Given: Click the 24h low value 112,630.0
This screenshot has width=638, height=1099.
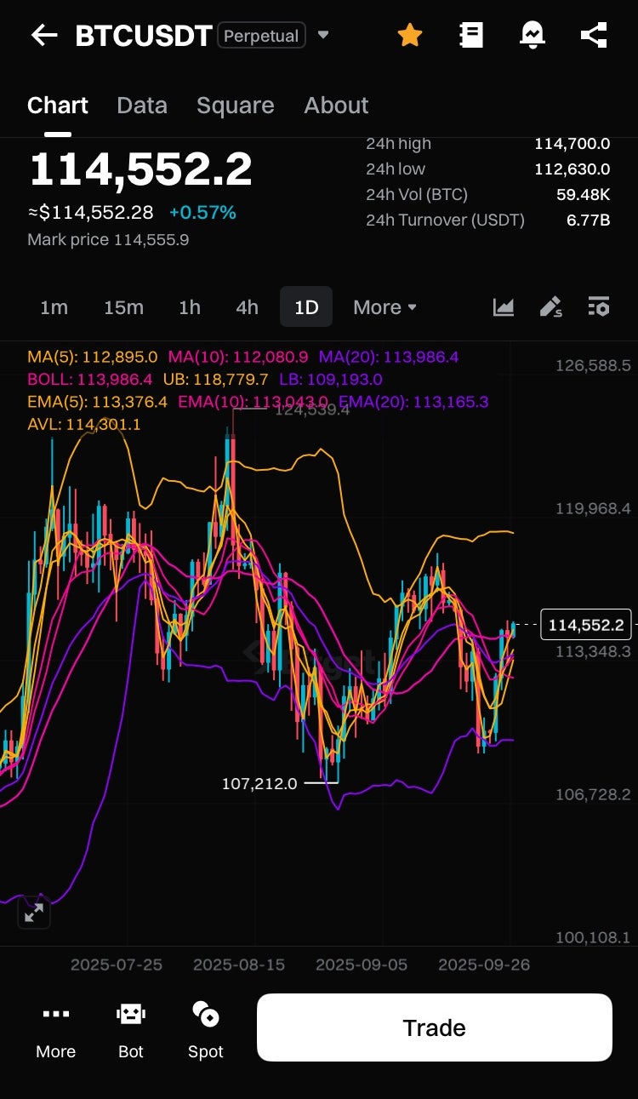Looking at the screenshot, I should click(x=572, y=169).
